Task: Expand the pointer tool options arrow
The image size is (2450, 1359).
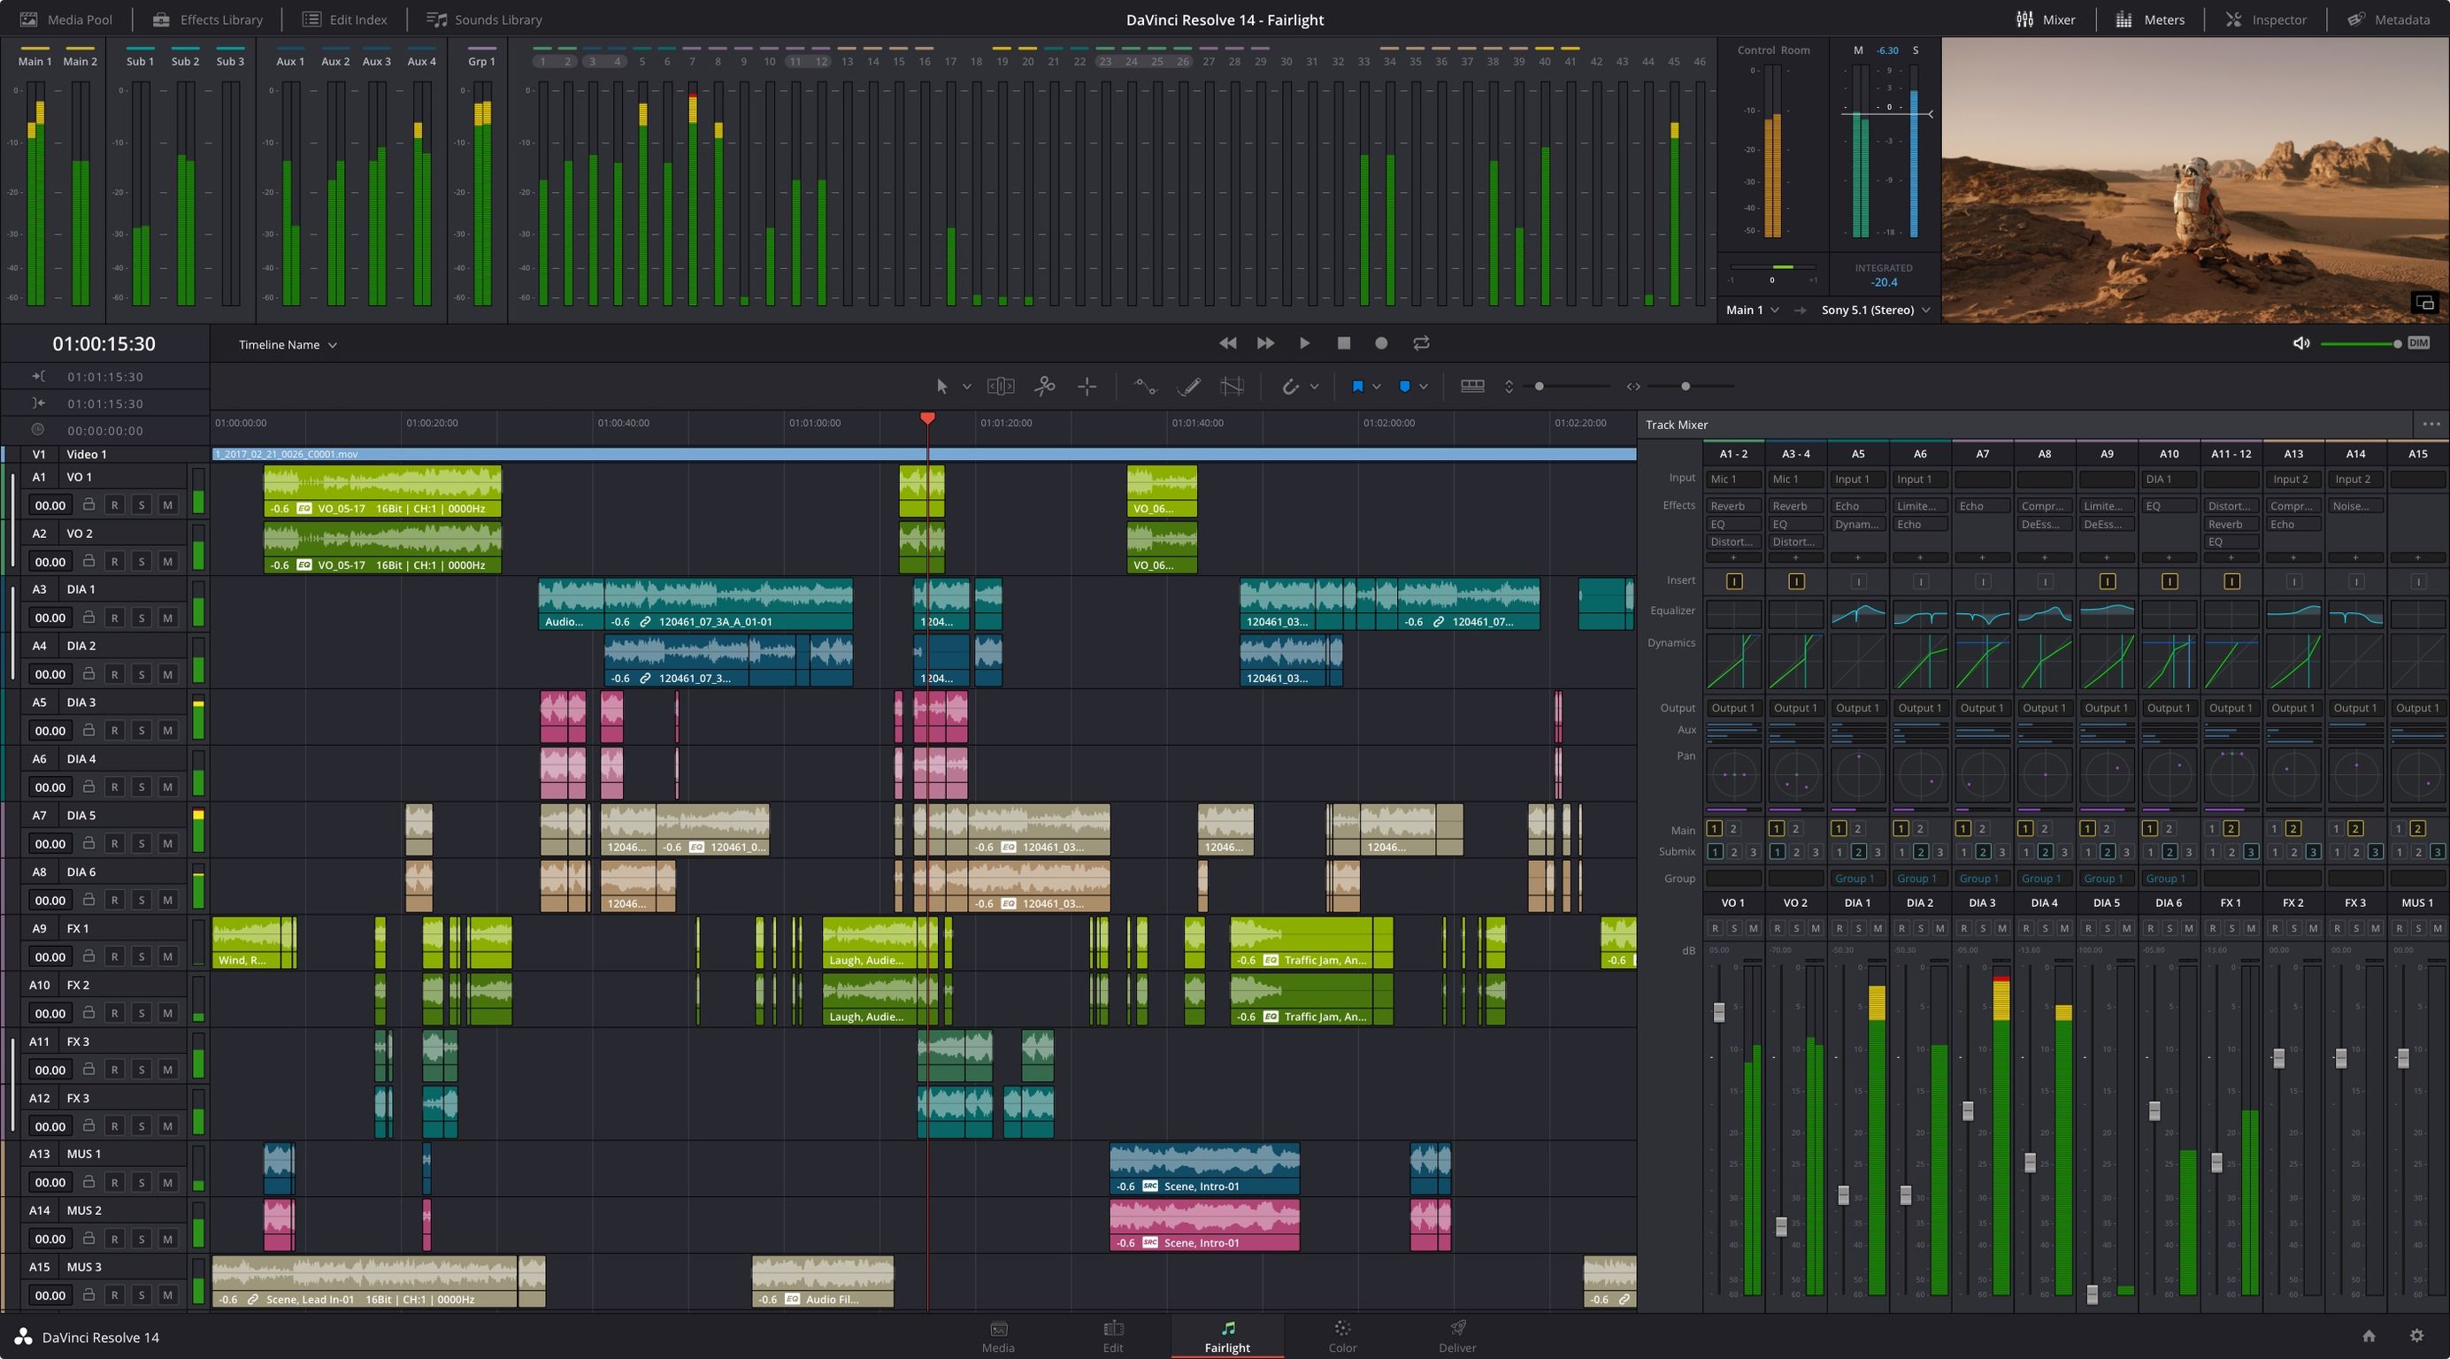Action: tap(966, 386)
